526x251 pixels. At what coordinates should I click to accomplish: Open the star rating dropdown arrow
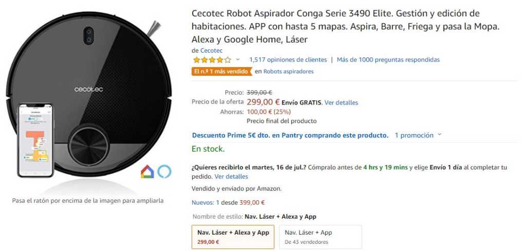point(238,60)
